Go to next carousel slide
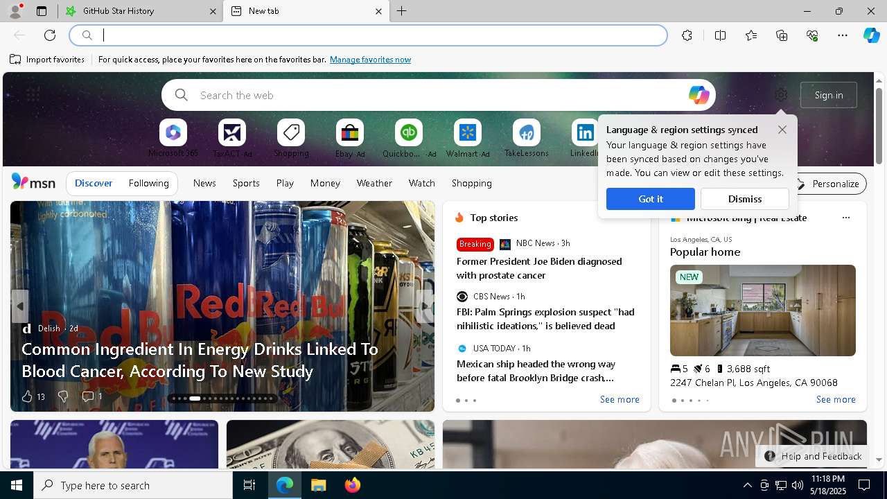 (x=425, y=306)
